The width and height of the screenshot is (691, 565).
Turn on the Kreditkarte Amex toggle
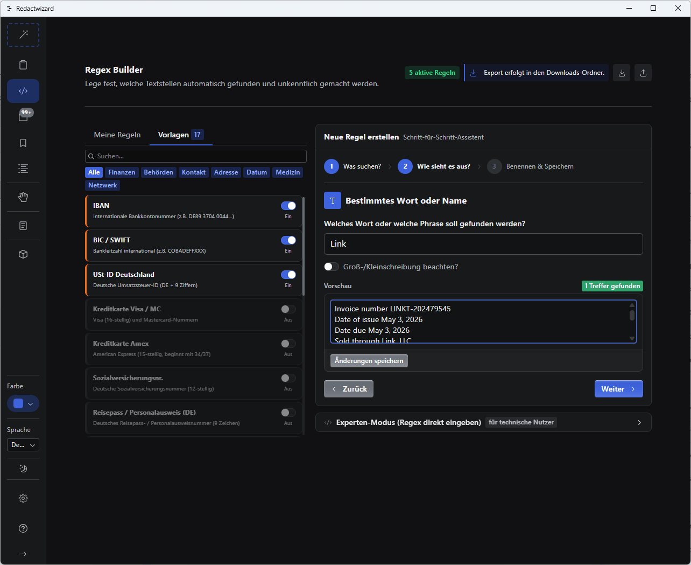(288, 344)
